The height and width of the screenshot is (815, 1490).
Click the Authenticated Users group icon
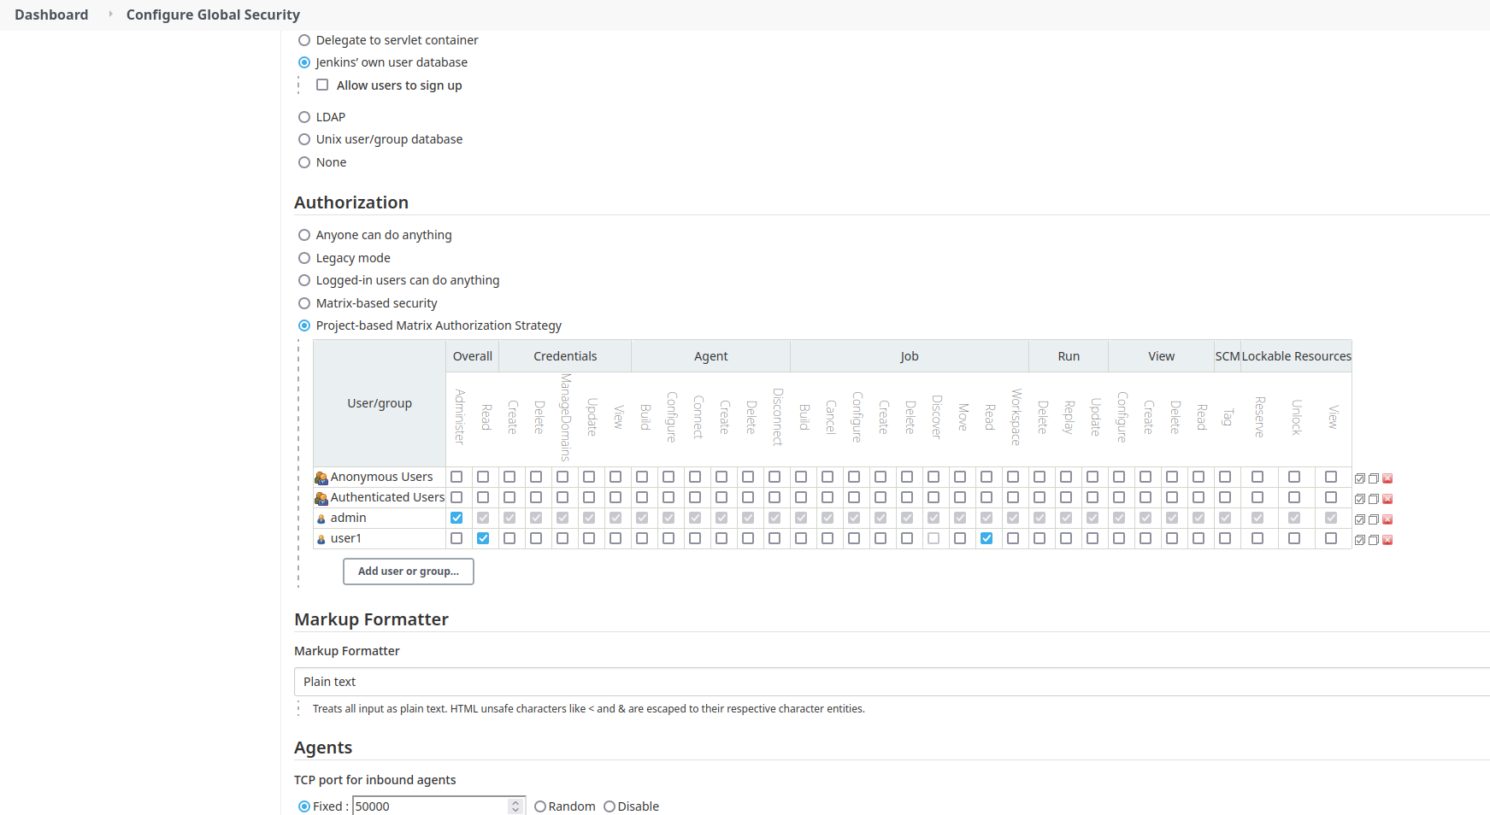(321, 498)
